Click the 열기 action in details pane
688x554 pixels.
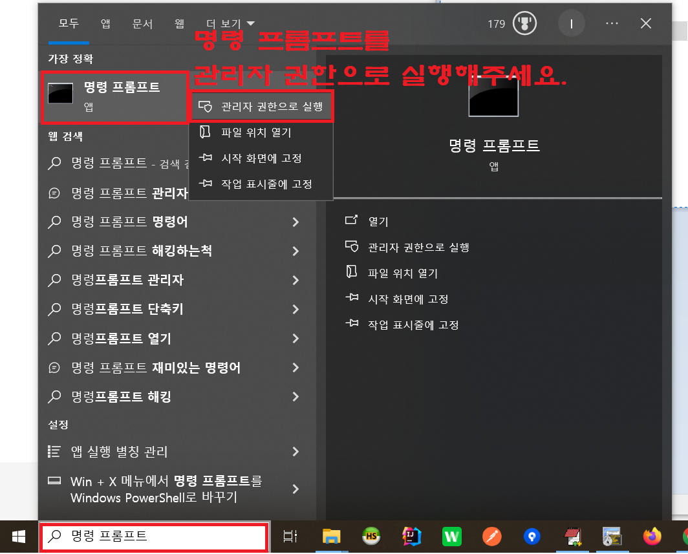[378, 222]
